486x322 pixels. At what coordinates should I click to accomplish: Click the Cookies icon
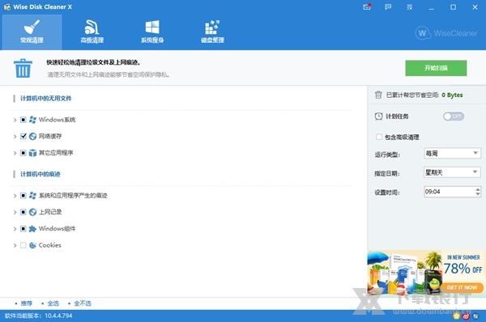(32, 245)
